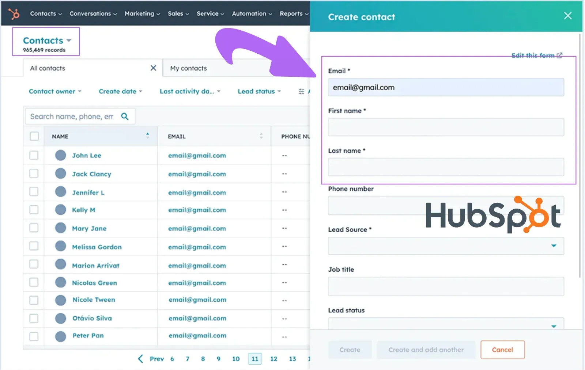Click the HubSpot sprocket logo
This screenshot has height=370, width=585.
click(14, 14)
